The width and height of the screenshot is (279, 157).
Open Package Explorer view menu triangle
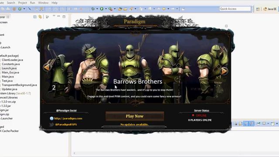(x=54, y=16)
